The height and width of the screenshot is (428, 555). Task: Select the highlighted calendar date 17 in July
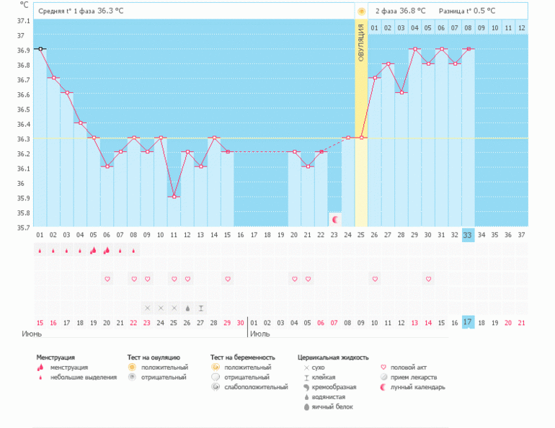coord(468,322)
